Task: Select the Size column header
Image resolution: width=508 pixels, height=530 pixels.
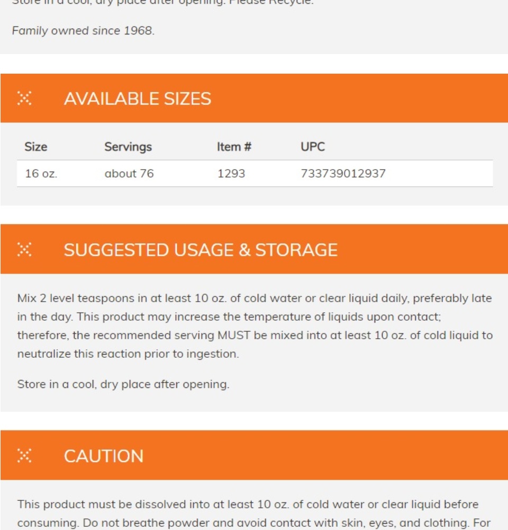Action: 36,147
